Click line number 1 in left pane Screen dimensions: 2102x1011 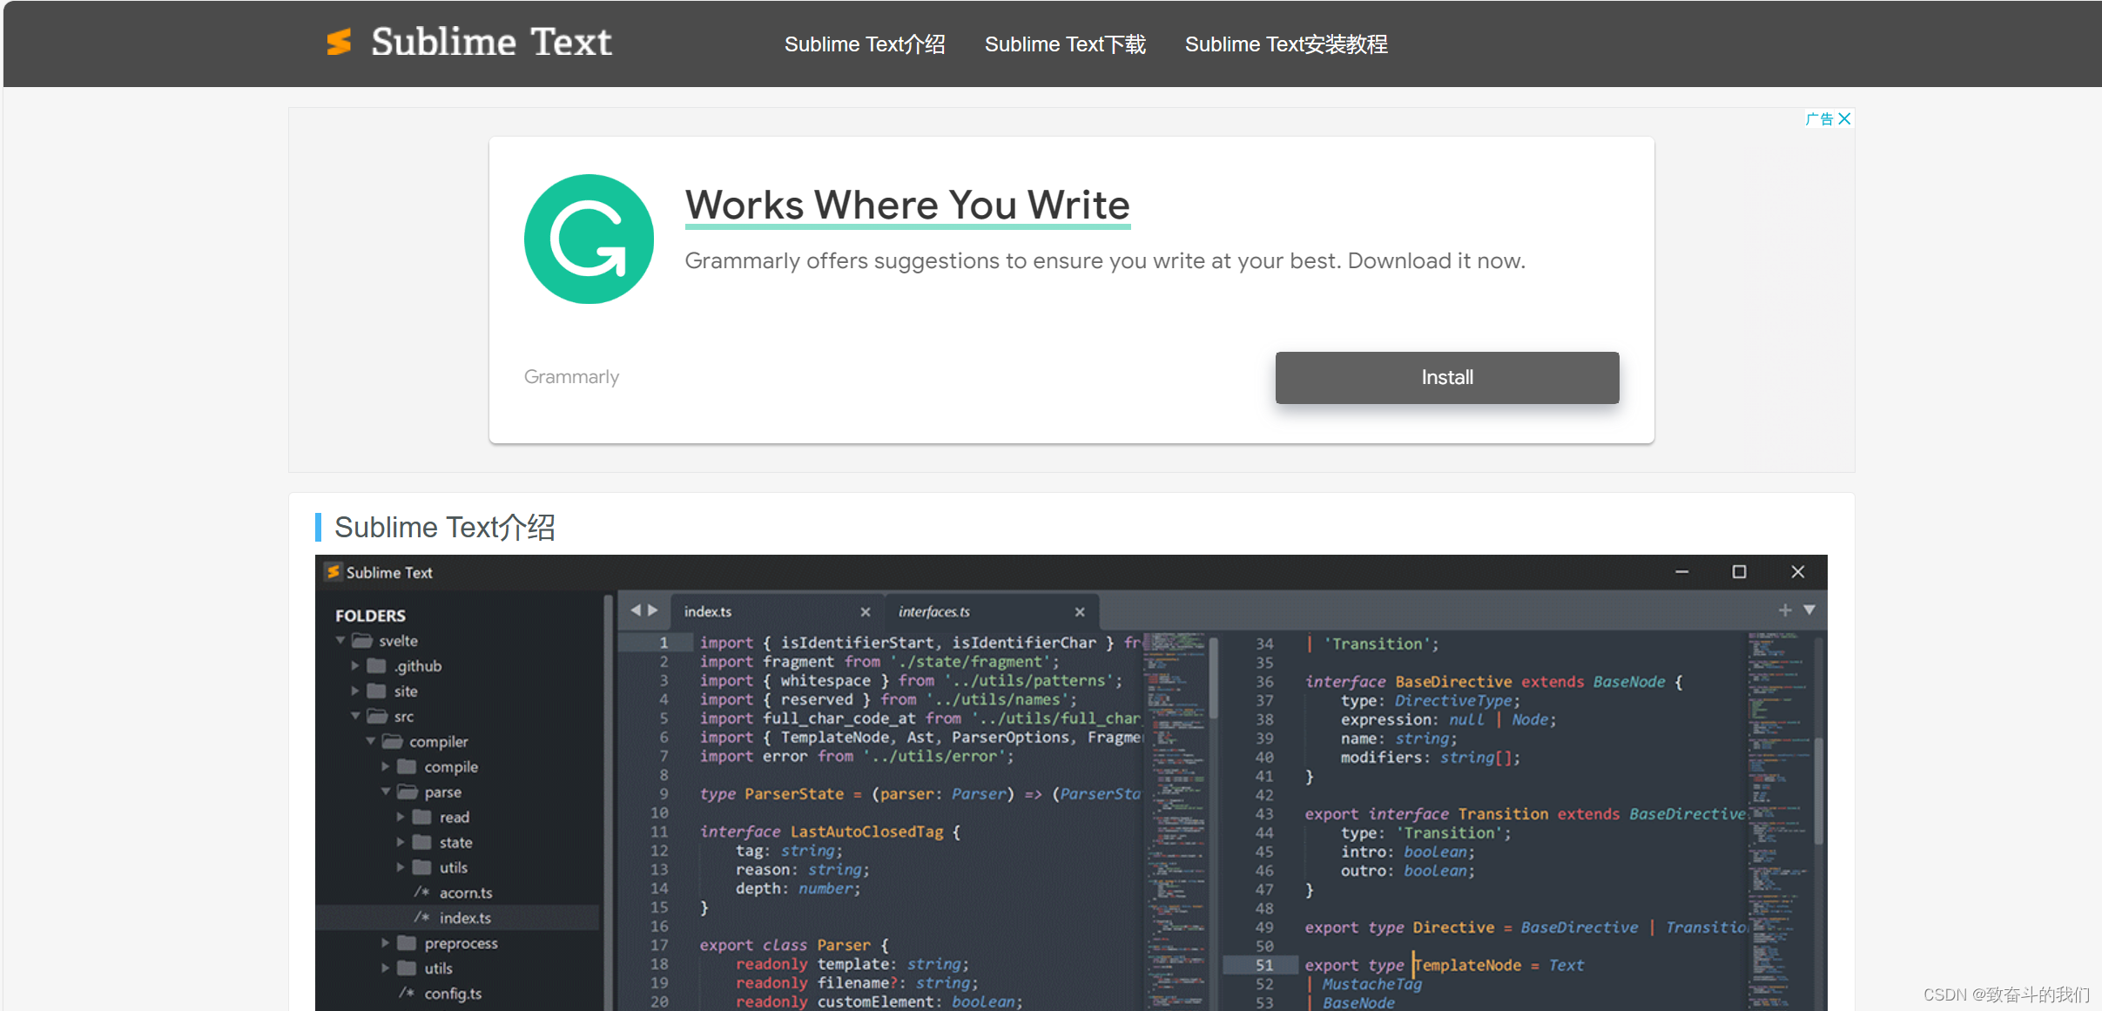[664, 643]
